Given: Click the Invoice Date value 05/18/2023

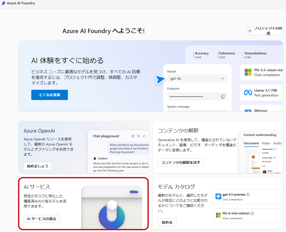Looking at the screenshot, I should pos(267,162).
